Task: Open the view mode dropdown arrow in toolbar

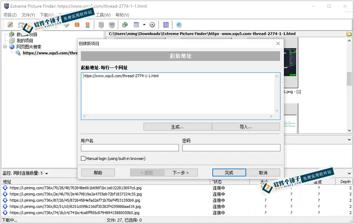Action: tap(144, 25)
